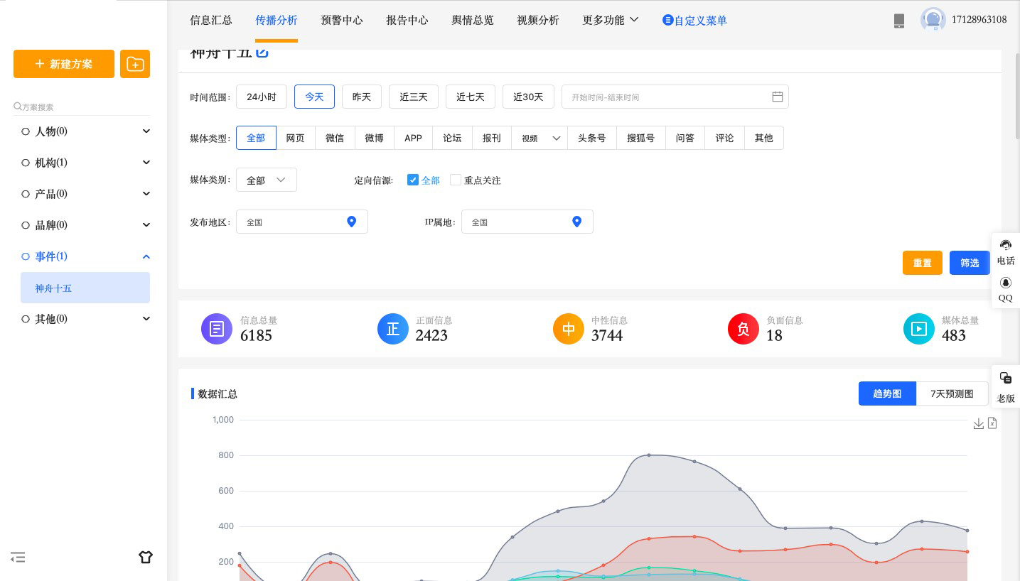This screenshot has height=581, width=1020.
Task: Click the 信息总量 purple document icon
Action: (x=217, y=329)
